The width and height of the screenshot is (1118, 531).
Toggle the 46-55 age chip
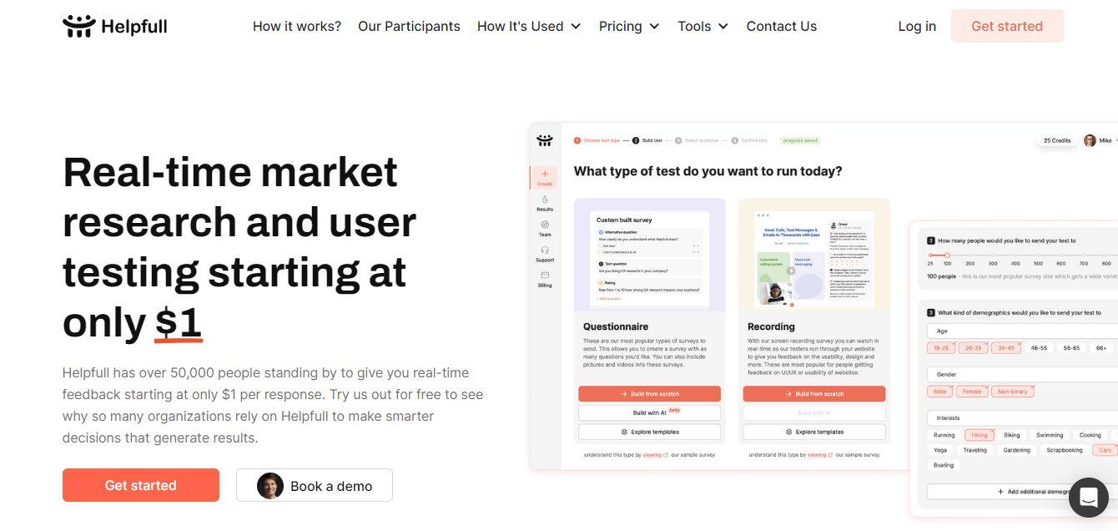[x=1039, y=348]
